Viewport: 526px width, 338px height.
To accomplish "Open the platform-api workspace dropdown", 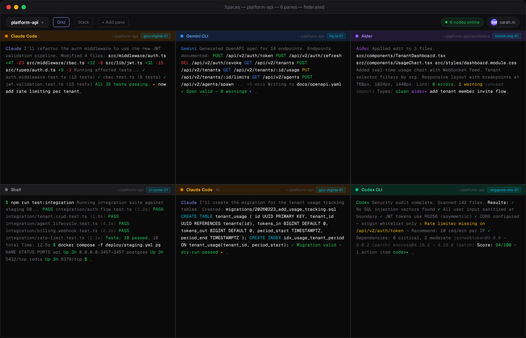I will (x=27, y=22).
